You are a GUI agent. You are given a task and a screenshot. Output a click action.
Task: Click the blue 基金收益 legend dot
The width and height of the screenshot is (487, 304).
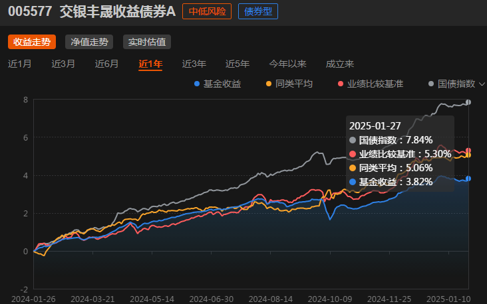point(197,84)
